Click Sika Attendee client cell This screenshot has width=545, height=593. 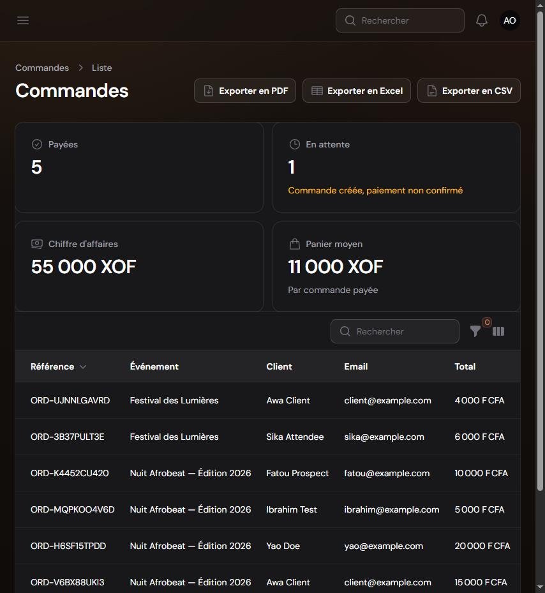pyautogui.click(x=295, y=437)
